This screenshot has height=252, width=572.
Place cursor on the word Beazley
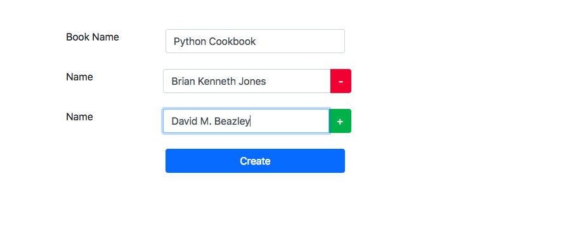tap(232, 122)
